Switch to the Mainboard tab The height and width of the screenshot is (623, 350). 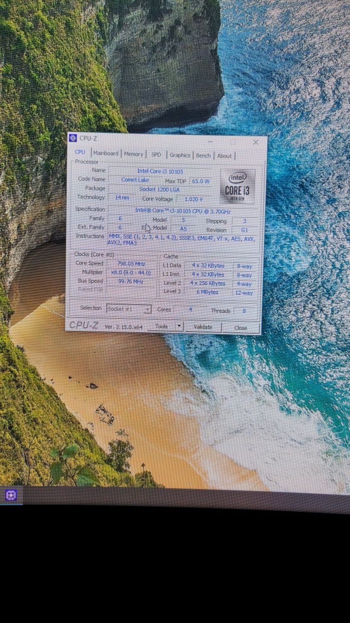[106, 153]
